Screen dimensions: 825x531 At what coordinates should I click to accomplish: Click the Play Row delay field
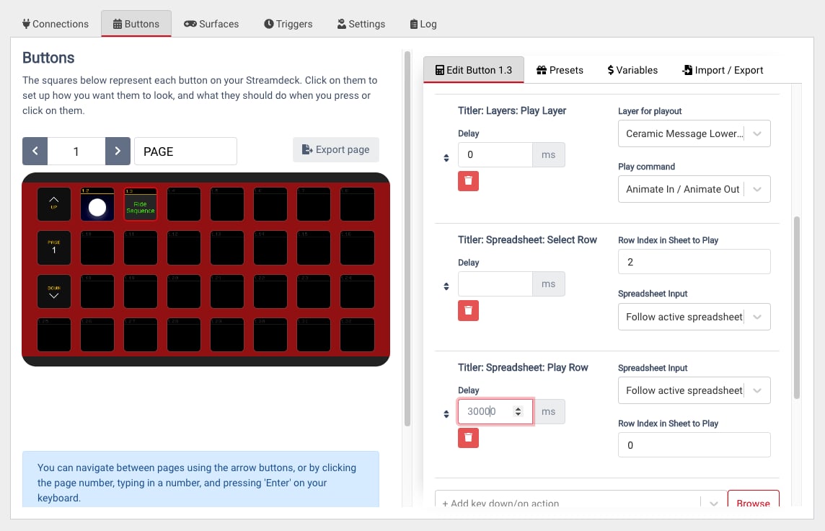click(x=495, y=411)
